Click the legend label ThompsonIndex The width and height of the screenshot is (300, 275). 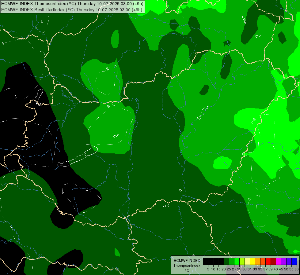point(187,266)
